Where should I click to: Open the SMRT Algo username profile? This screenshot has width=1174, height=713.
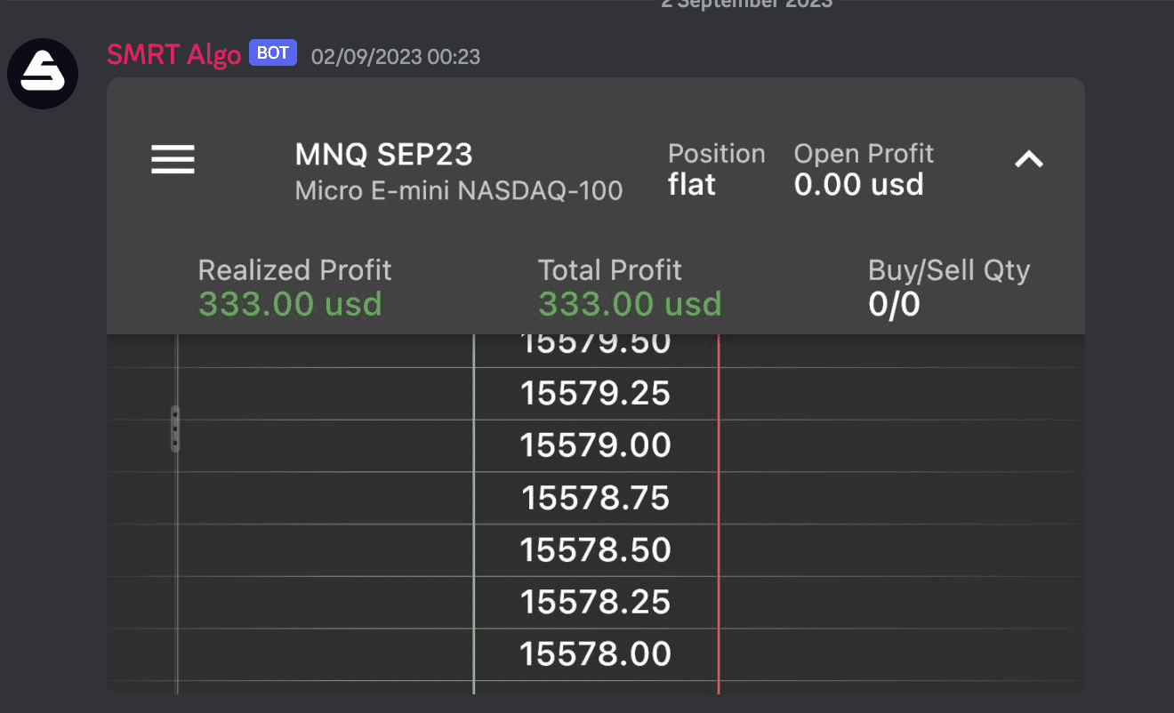pyautogui.click(x=173, y=53)
